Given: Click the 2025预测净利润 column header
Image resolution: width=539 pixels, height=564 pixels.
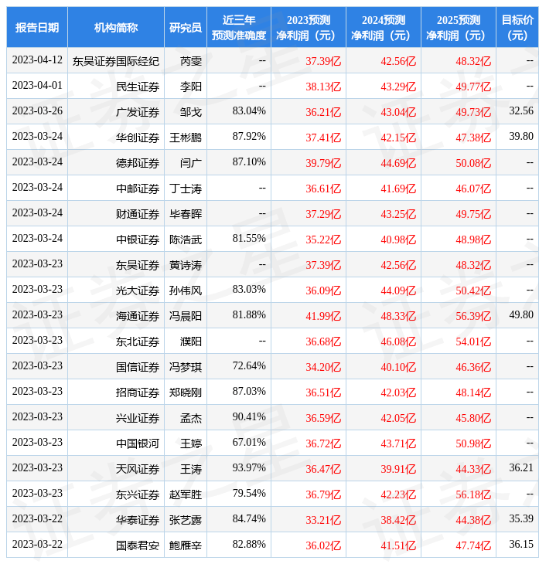Looking at the screenshot, I should coord(458,28).
